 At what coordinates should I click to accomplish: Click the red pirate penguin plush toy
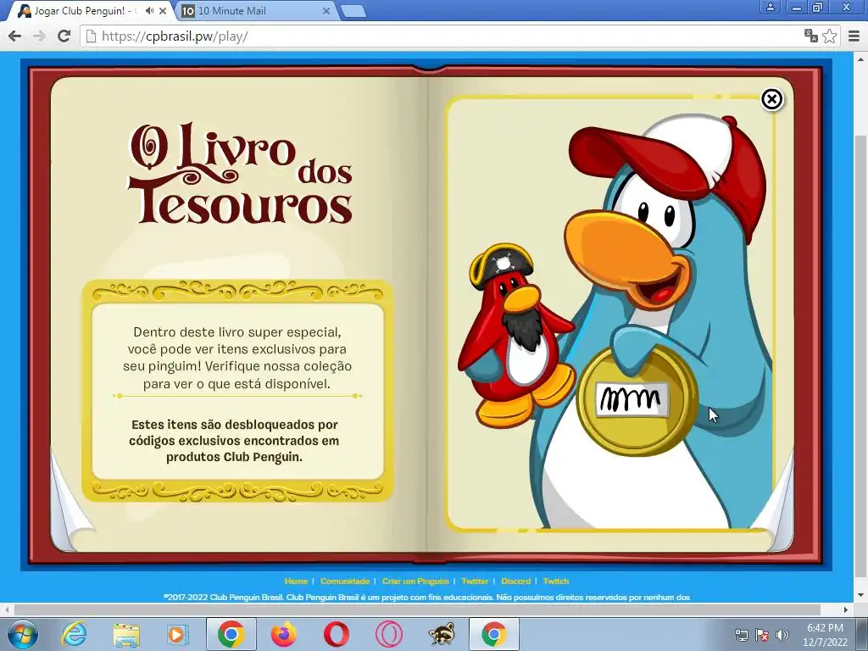(x=516, y=336)
